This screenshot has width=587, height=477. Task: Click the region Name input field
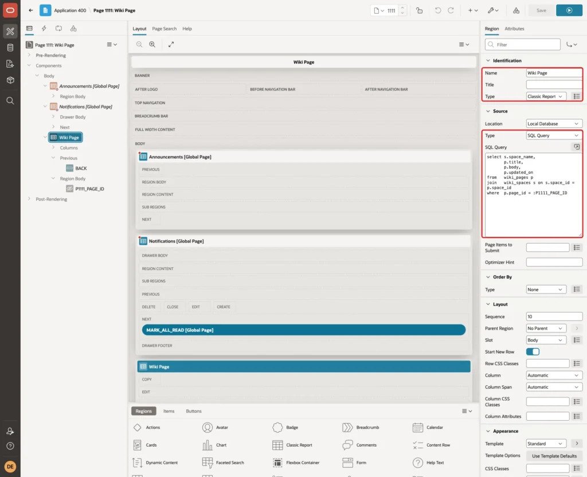pyautogui.click(x=554, y=73)
